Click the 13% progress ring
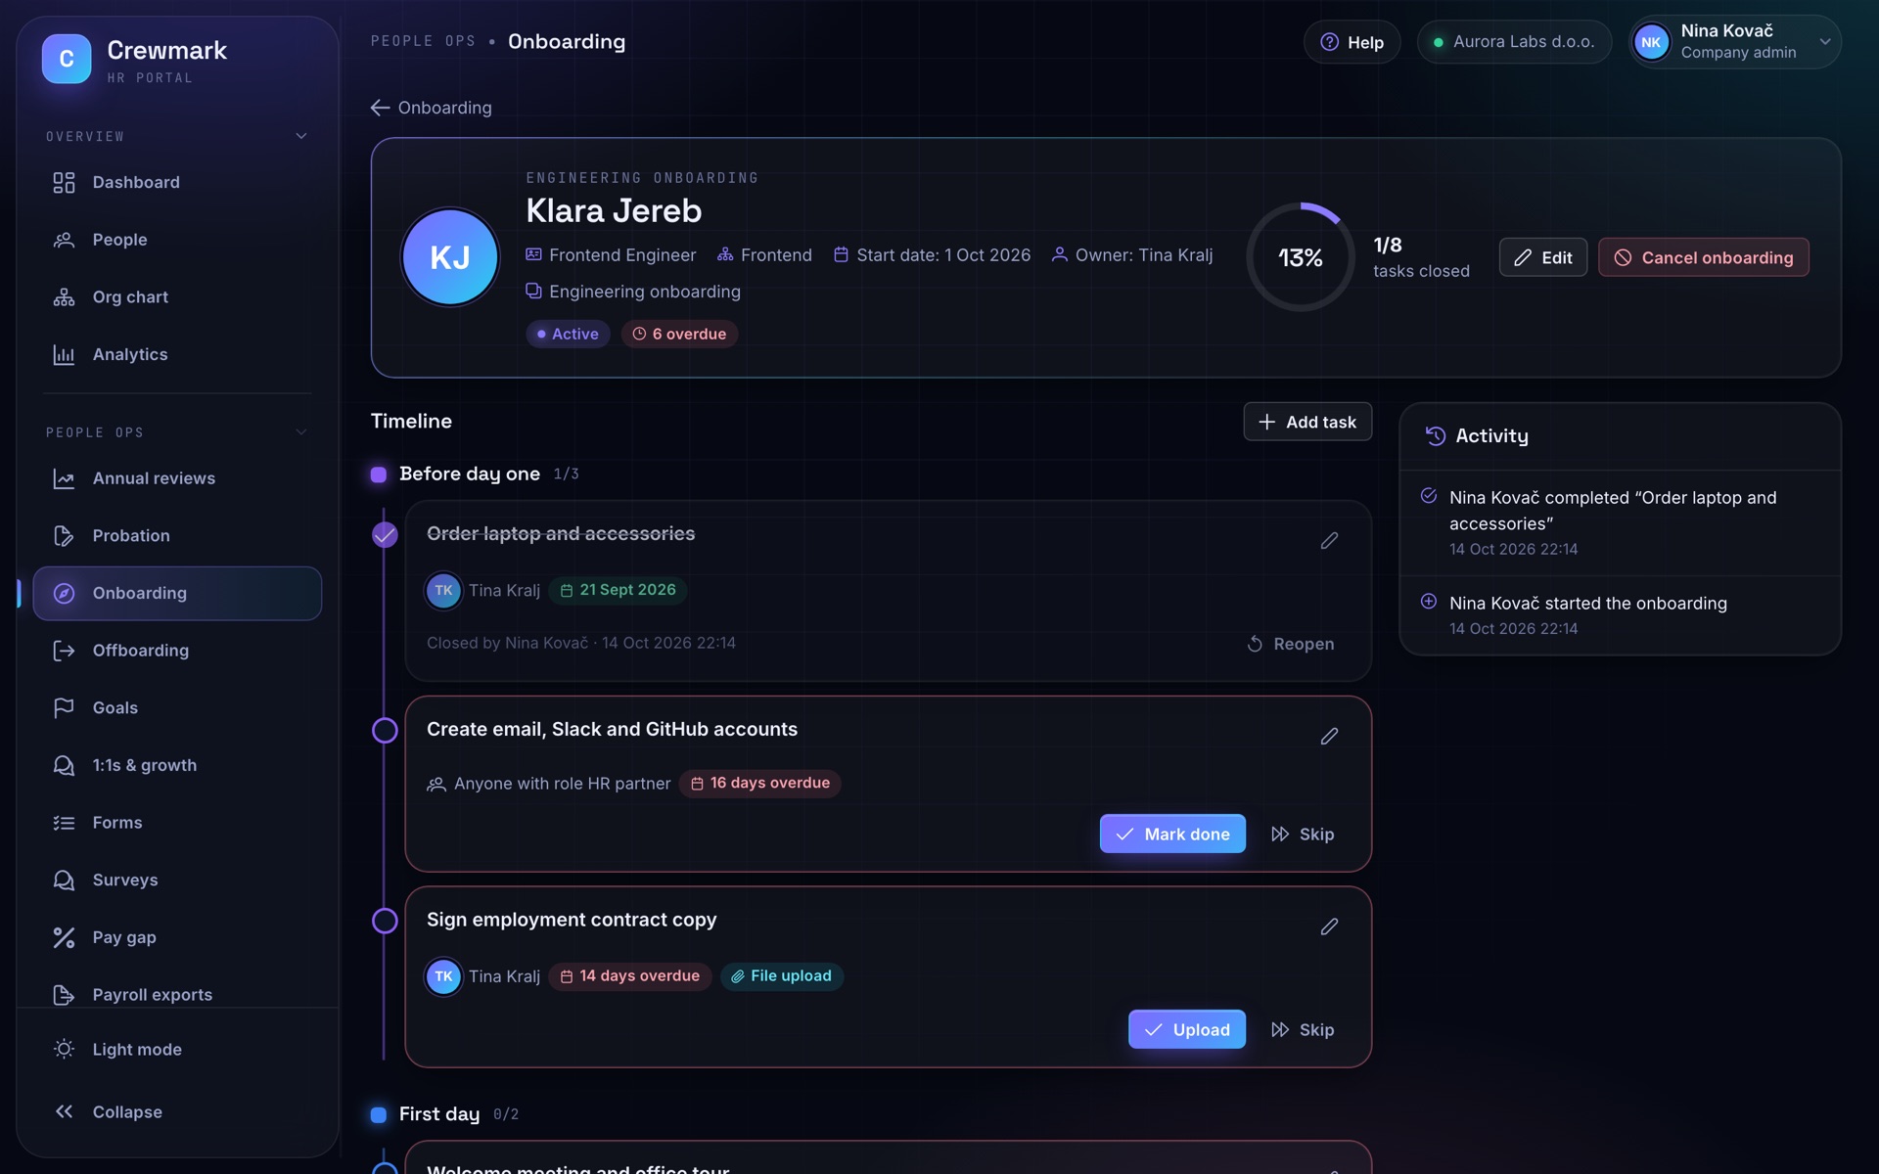1879x1174 pixels. click(1301, 257)
